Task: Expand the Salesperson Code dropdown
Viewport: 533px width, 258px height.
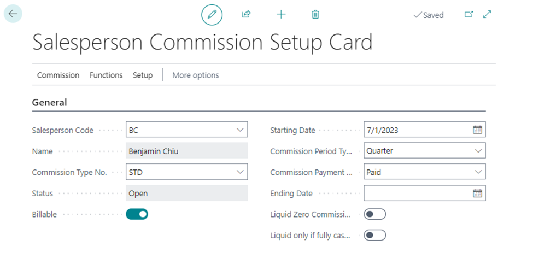Action: click(240, 130)
